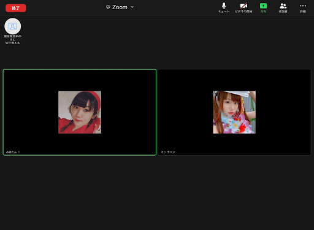Expand the Zoom title dropdown chevron
Image resolution: width=314 pixels, height=230 pixels.
(x=132, y=7)
